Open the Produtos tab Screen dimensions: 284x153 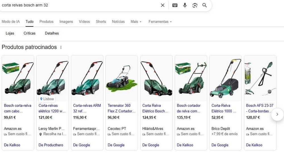46,22
